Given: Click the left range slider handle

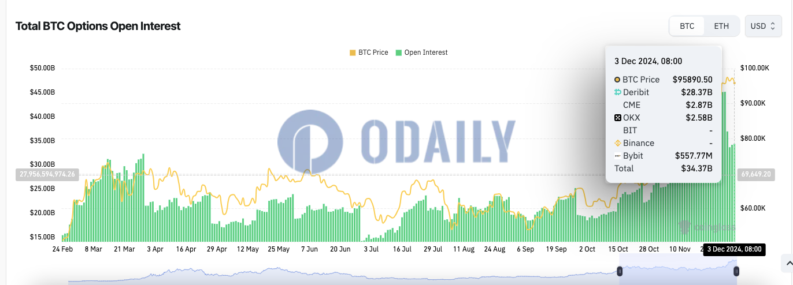Looking at the screenshot, I should pos(620,271).
